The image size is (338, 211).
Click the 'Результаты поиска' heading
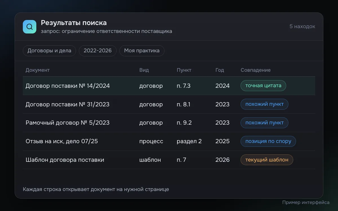pyautogui.click(x=74, y=23)
